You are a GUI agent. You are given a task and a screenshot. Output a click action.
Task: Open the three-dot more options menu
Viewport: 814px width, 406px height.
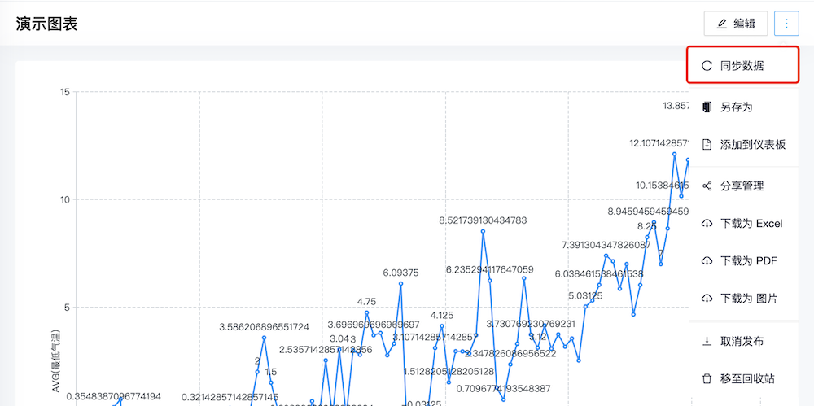(786, 24)
